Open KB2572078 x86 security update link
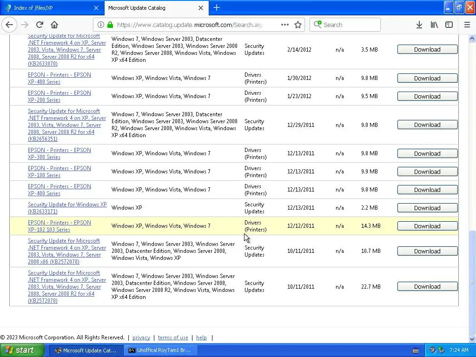476x357 pixels. click(67, 251)
